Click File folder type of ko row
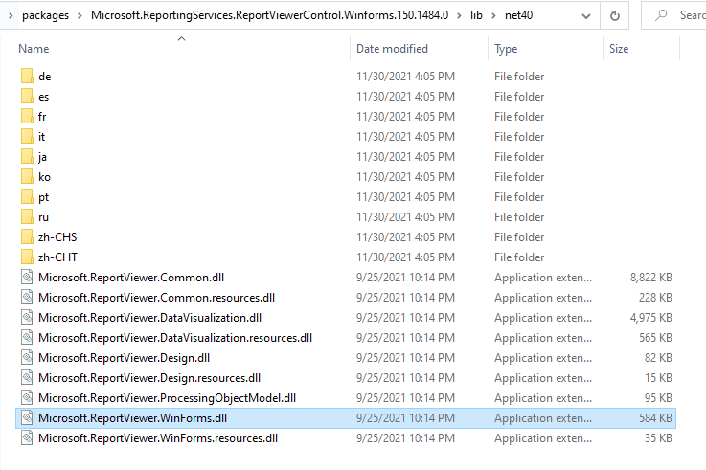 pos(519,177)
